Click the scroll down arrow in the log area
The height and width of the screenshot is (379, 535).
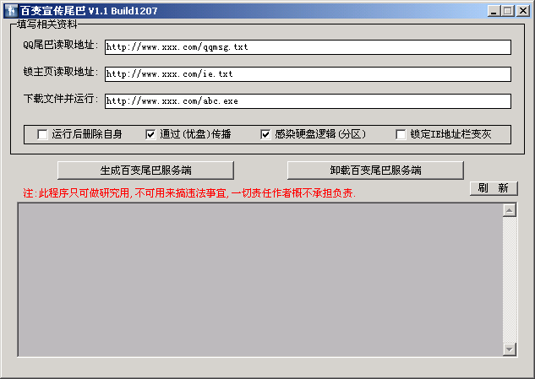(509, 349)
